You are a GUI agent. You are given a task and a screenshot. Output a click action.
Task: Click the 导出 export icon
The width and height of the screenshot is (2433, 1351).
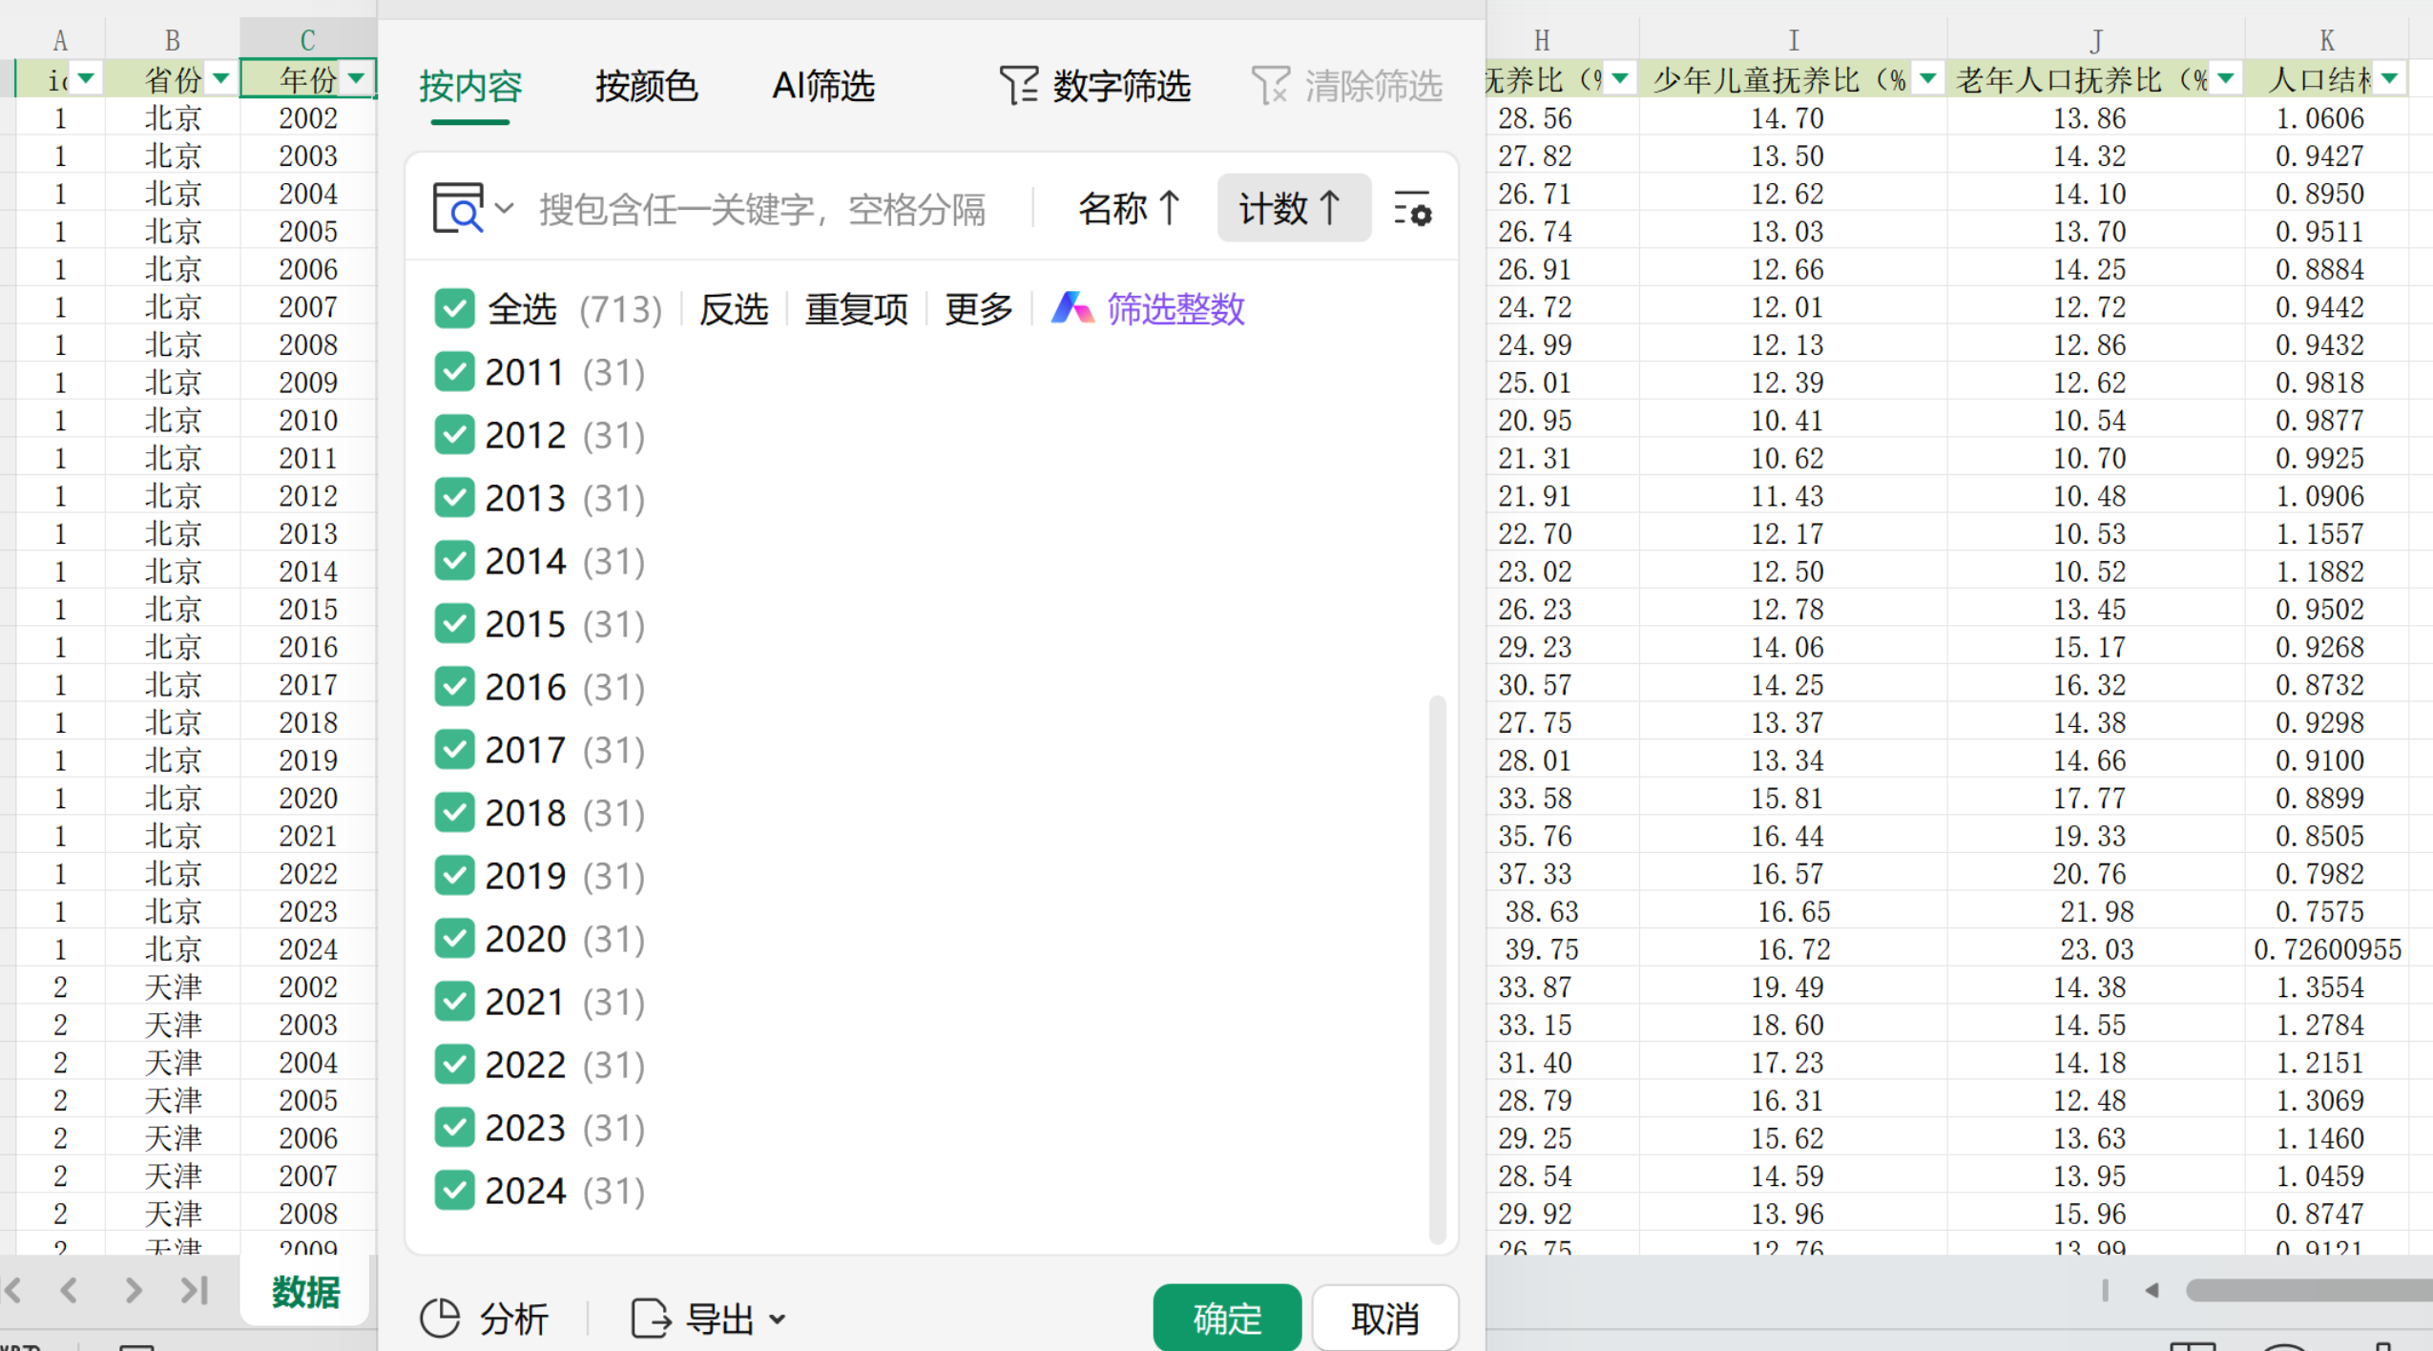(x=651, y=1319)
